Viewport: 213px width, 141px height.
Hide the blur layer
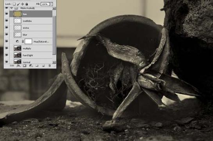point(7,34)
